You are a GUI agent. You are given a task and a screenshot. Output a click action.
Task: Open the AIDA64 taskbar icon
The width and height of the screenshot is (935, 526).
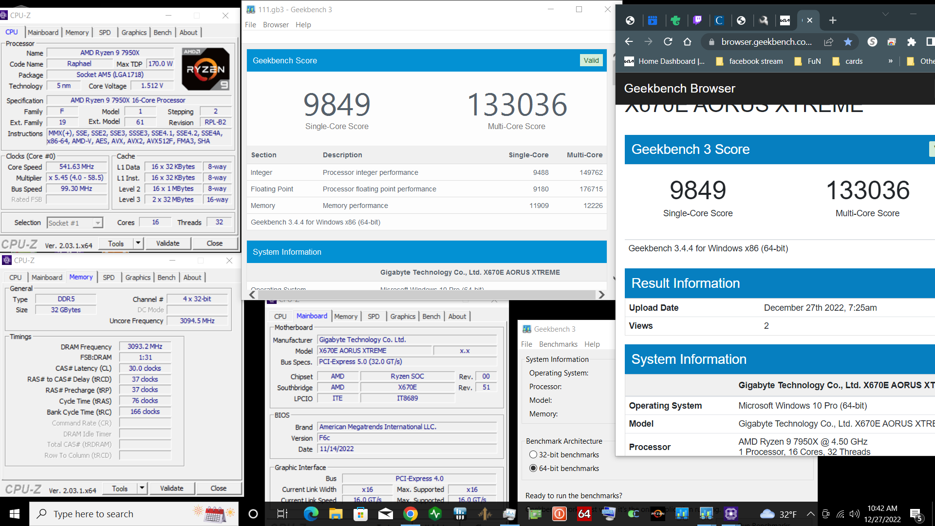pos(584,514)
